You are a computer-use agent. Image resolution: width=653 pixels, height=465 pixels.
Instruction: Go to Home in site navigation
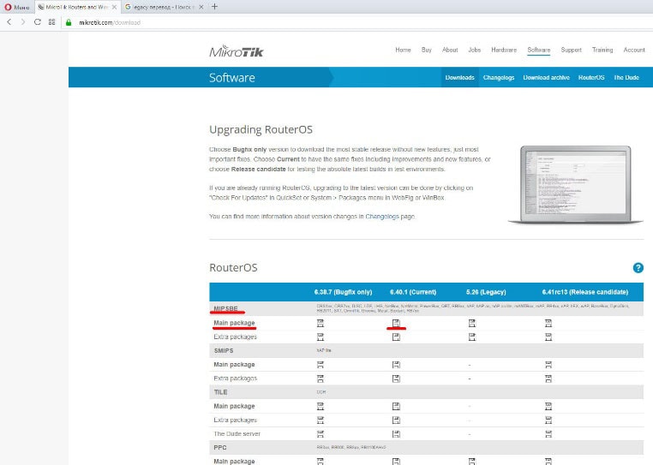click(403, 50)
